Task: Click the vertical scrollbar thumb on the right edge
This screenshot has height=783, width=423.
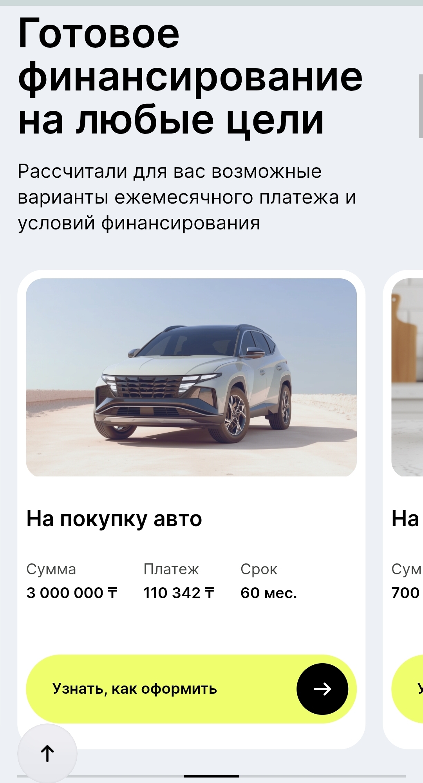Action: click(421, 106)
